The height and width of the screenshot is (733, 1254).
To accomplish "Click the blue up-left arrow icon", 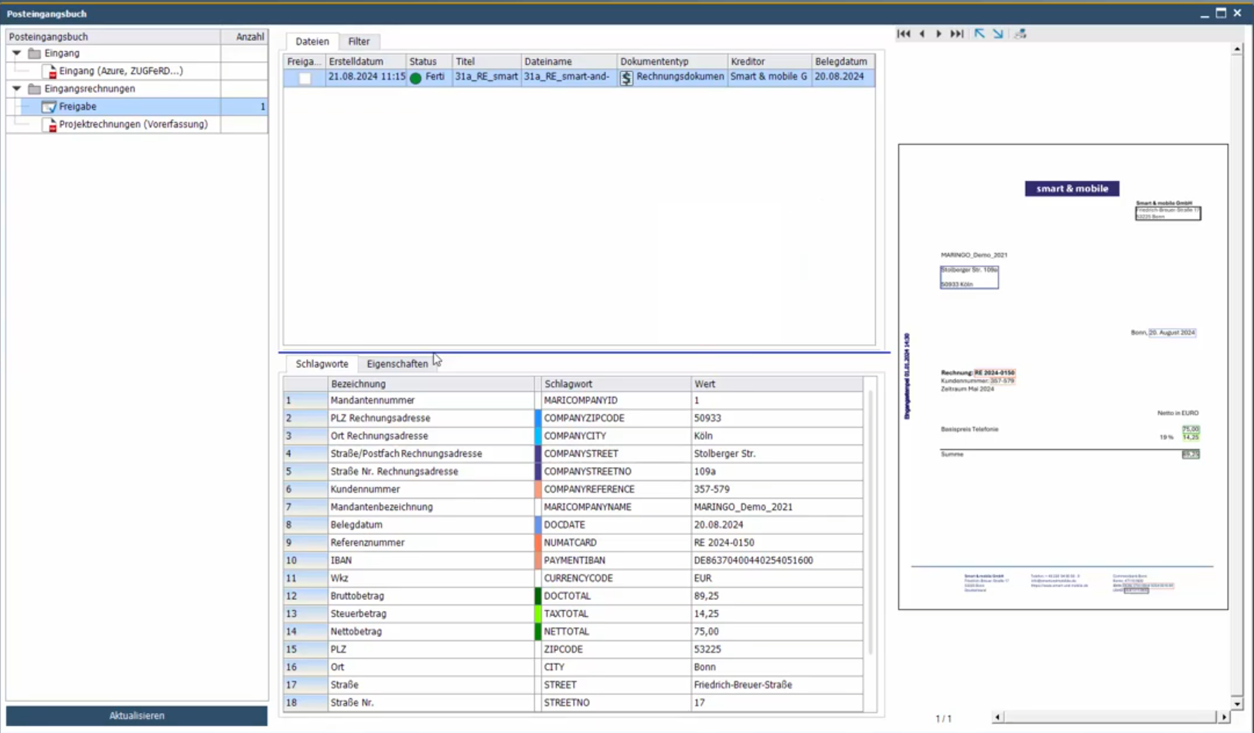I will point(980,34).
